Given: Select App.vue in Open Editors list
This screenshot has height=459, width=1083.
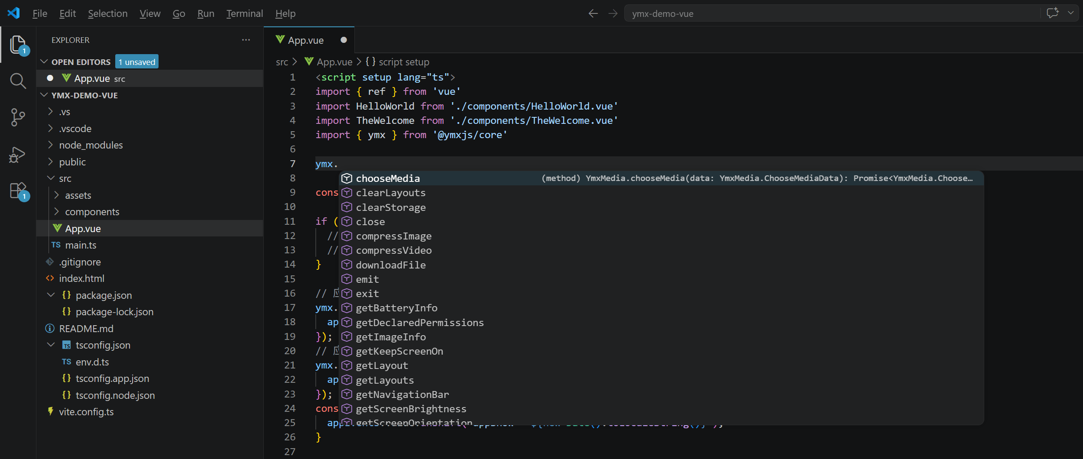Looking at the screenshot, I should coord(150,78).
